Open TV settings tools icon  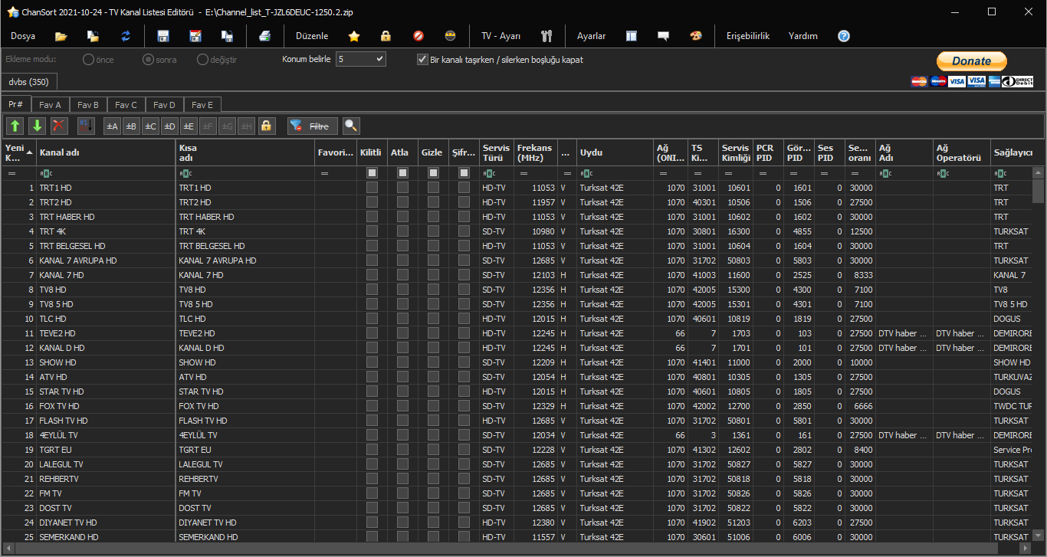[x=546, y=36]
